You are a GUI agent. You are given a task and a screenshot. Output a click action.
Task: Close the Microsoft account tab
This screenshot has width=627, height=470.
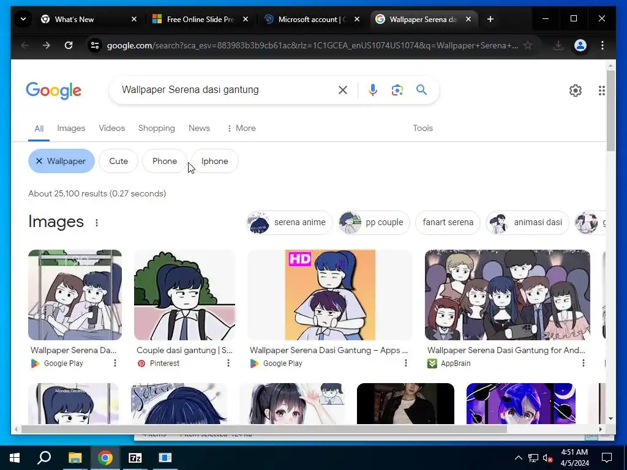pos(357,19)
